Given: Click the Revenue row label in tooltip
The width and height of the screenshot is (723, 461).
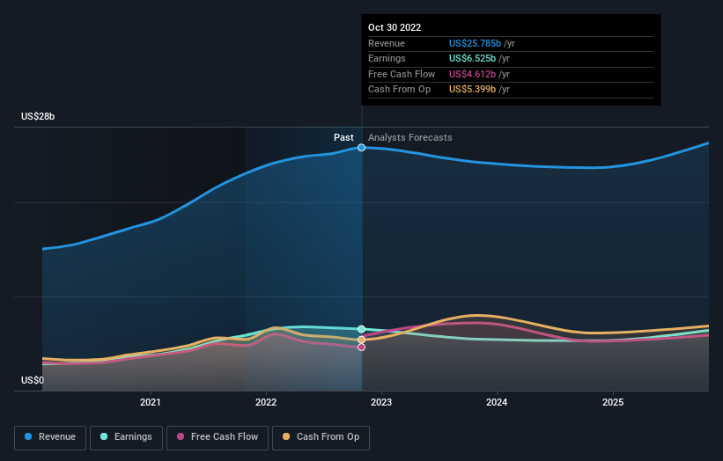Looking at the screenshot, I should [x=387, y=43].
